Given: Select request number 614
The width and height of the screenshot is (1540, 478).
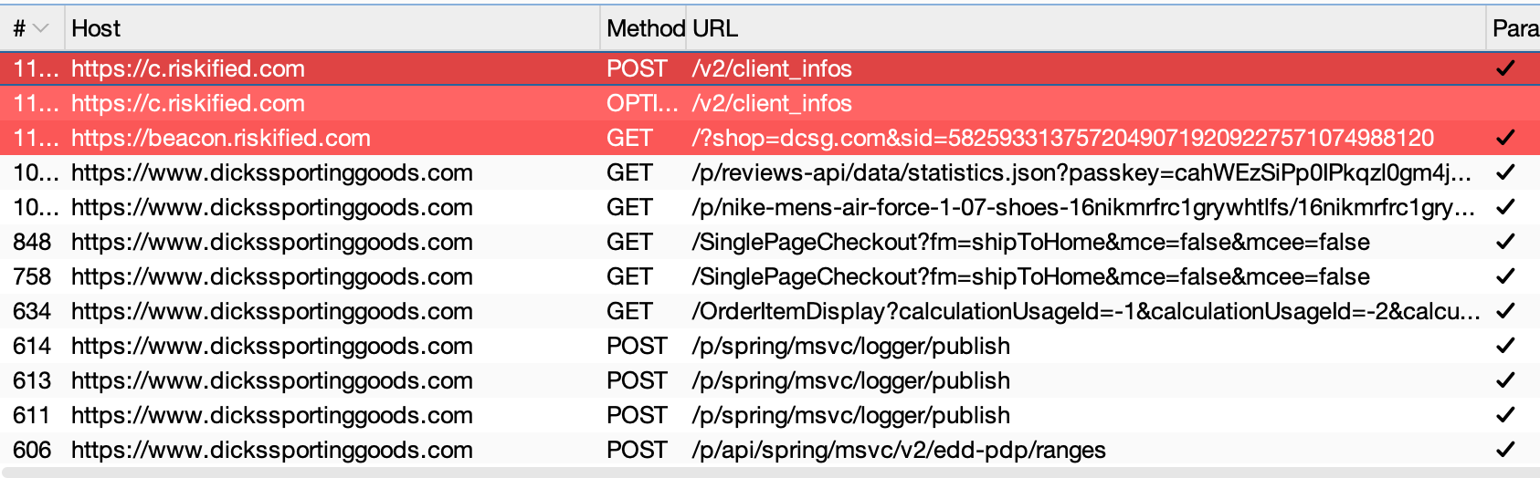Looking at the screenshot, I should tap(32, 346).
